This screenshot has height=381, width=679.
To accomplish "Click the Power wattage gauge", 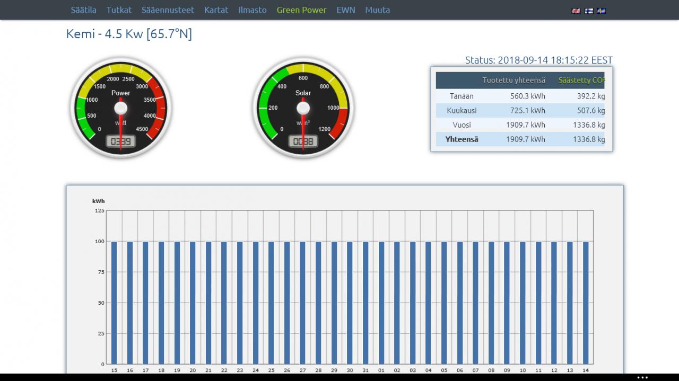I will [x=121, y=108].
